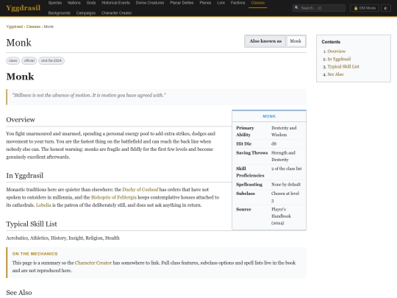Viewport: 397px width, 298px height.
Task: Open the Character Creator inline link
Action: (x=93, y=263)
